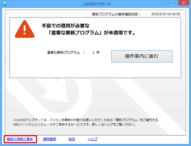Open the ヘルプ link
The image size is (191, 146).
tap(92, 139)
